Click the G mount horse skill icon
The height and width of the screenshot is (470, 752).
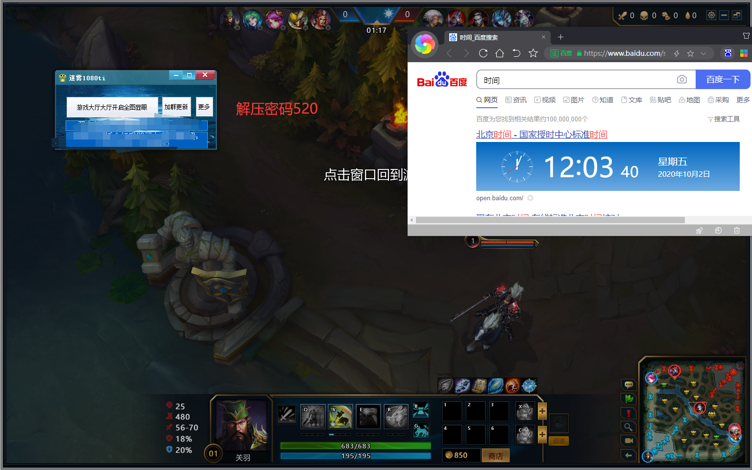[x=421, y=430]
